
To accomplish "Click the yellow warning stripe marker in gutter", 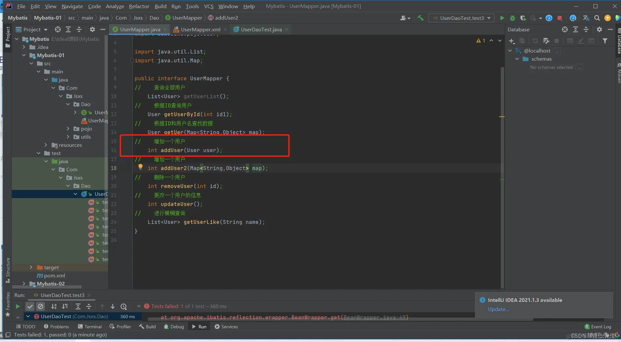I will click(x=502, y=117).
